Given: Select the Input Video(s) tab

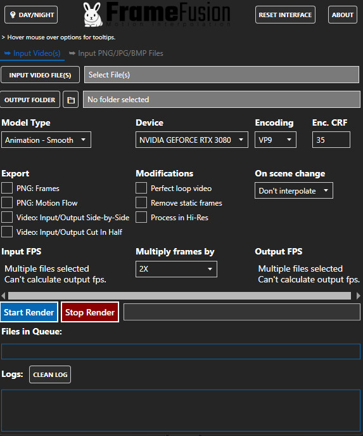Looking at the screenshot, I should pos(32,53).
